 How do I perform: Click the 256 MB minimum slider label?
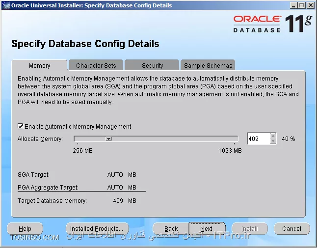83,150
